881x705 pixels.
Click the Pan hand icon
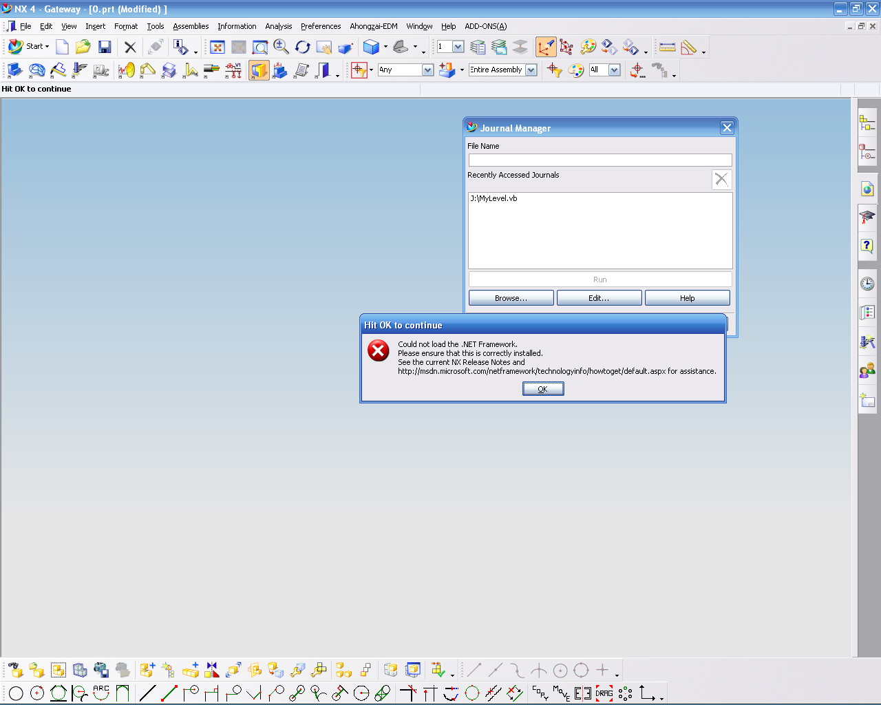coord(323,47)
